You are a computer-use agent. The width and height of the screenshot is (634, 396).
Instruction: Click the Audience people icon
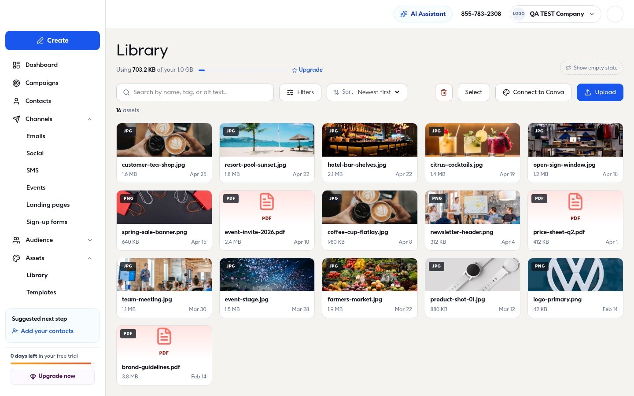(x=16, y=240)
